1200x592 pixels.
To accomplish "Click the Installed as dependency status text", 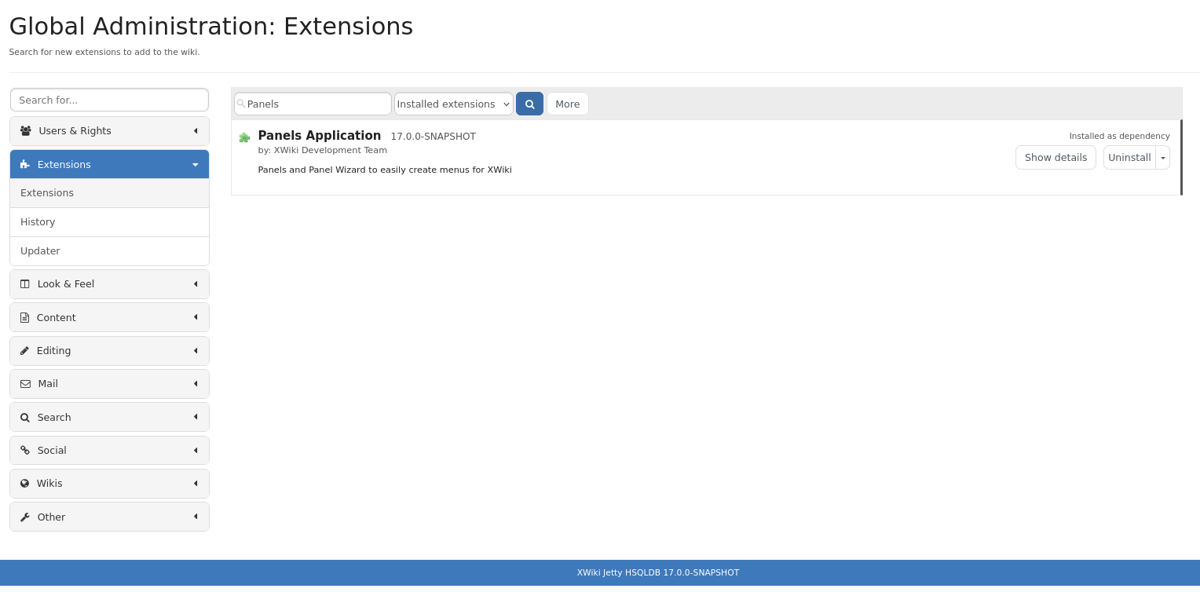I will 1119,136.
